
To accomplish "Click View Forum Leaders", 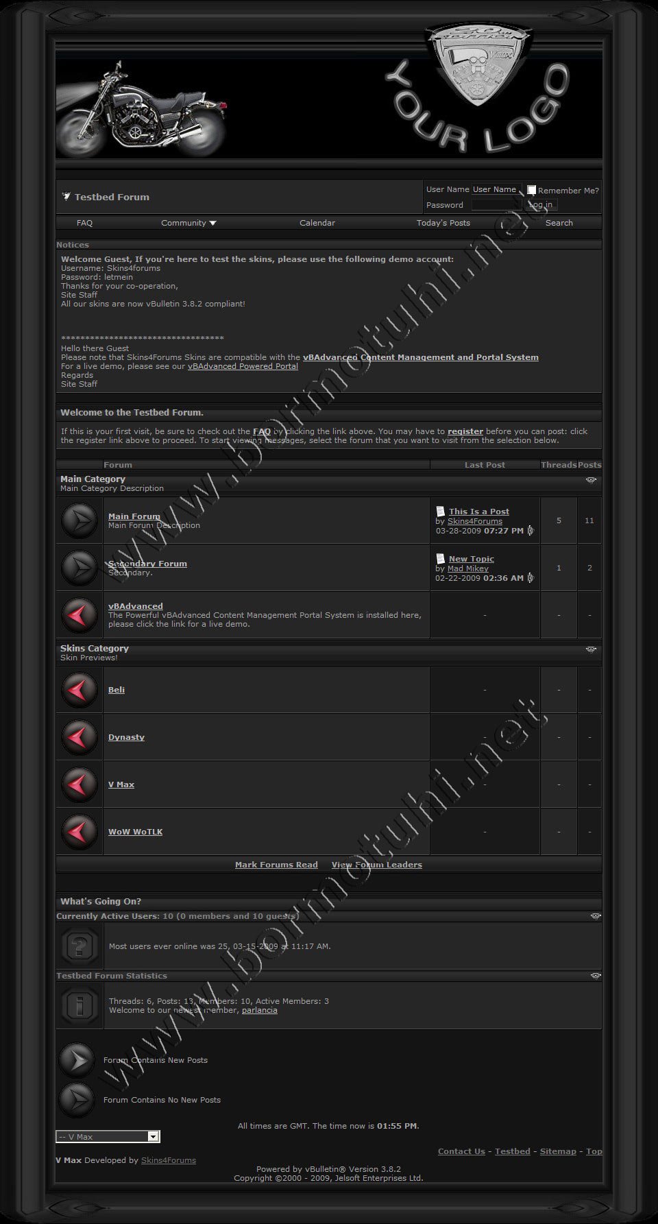I will [377, 865].
